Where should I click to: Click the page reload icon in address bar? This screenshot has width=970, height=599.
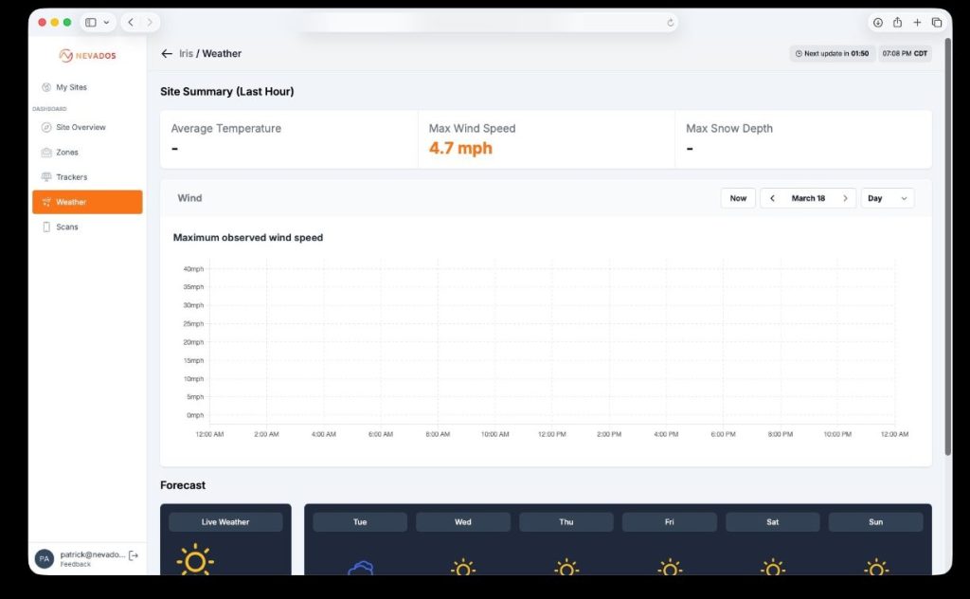pos(671,23)
